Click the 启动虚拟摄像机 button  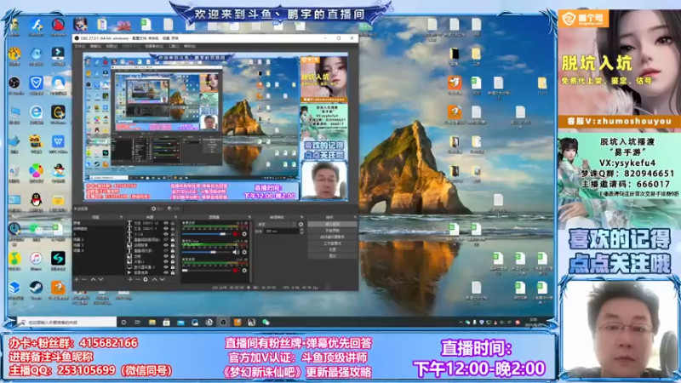tap(333, 237)
